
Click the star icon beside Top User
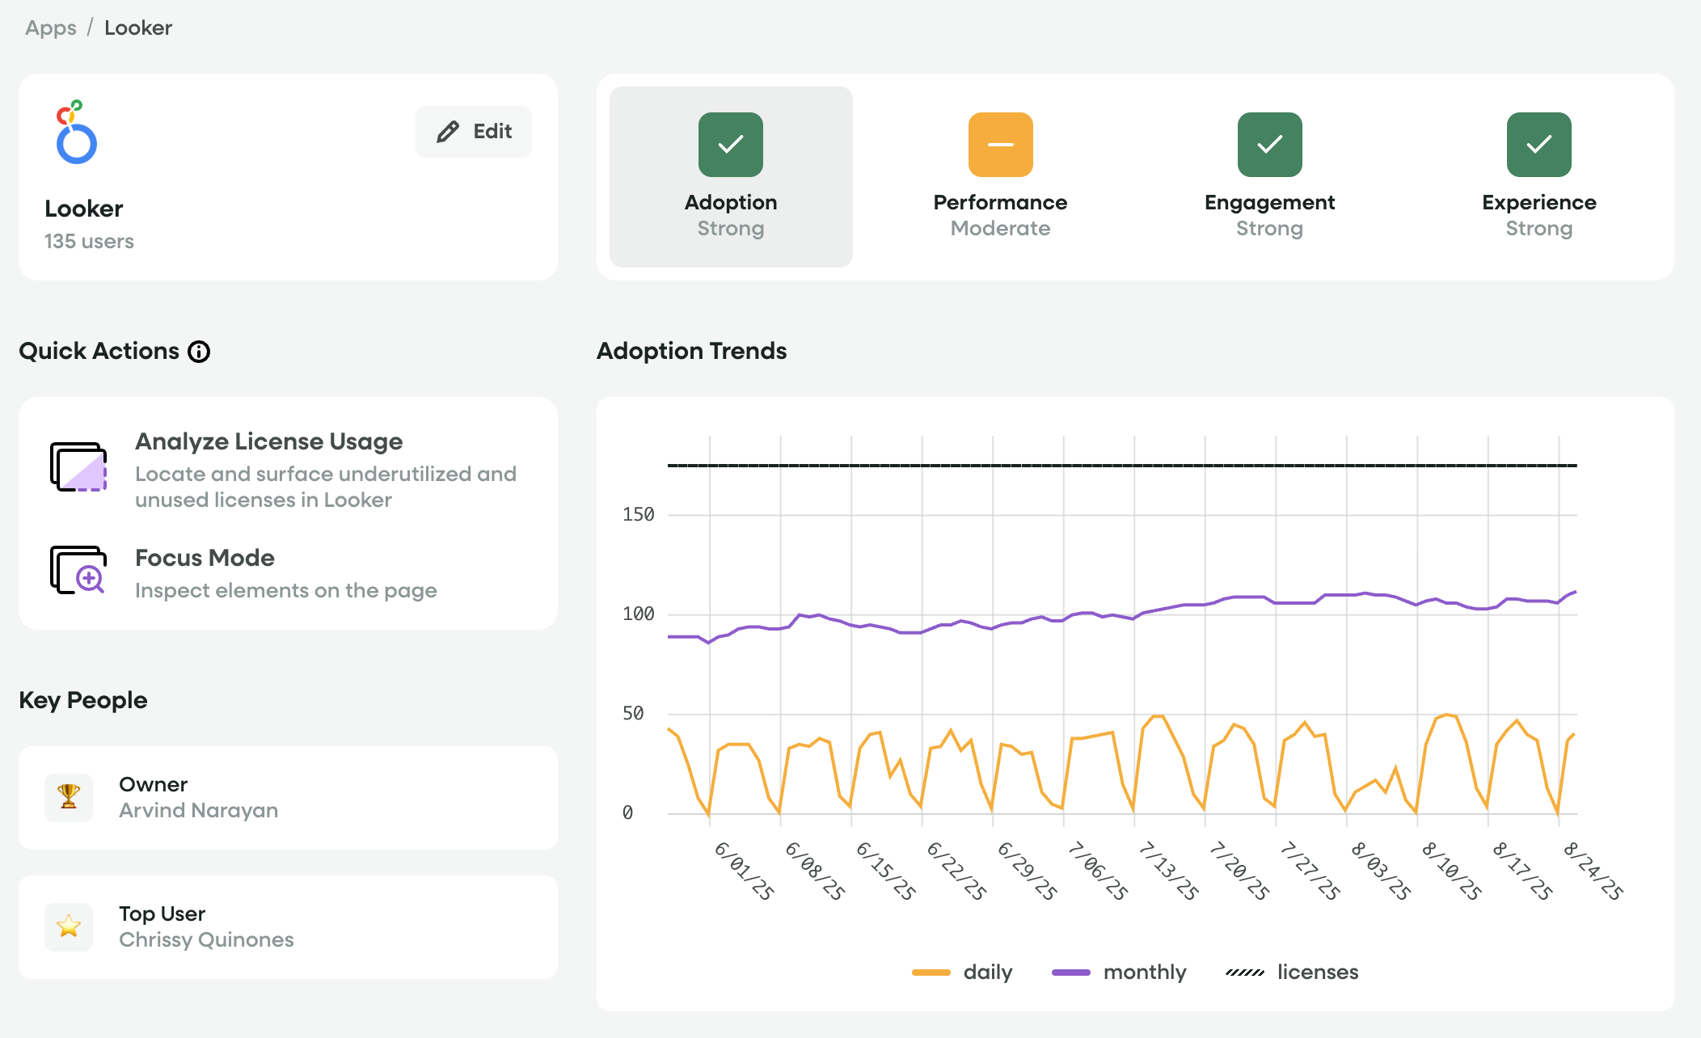[69, 926]
